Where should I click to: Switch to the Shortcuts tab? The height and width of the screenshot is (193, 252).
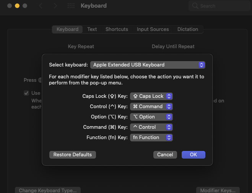117,29
